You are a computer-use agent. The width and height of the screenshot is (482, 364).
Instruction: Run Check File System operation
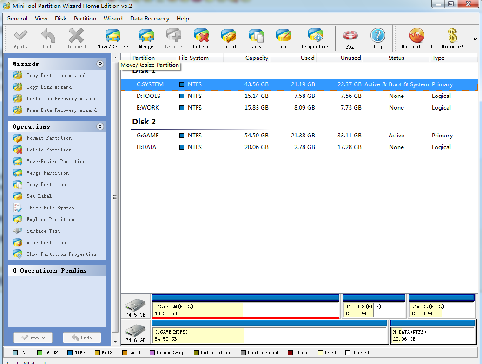point(50,208)
